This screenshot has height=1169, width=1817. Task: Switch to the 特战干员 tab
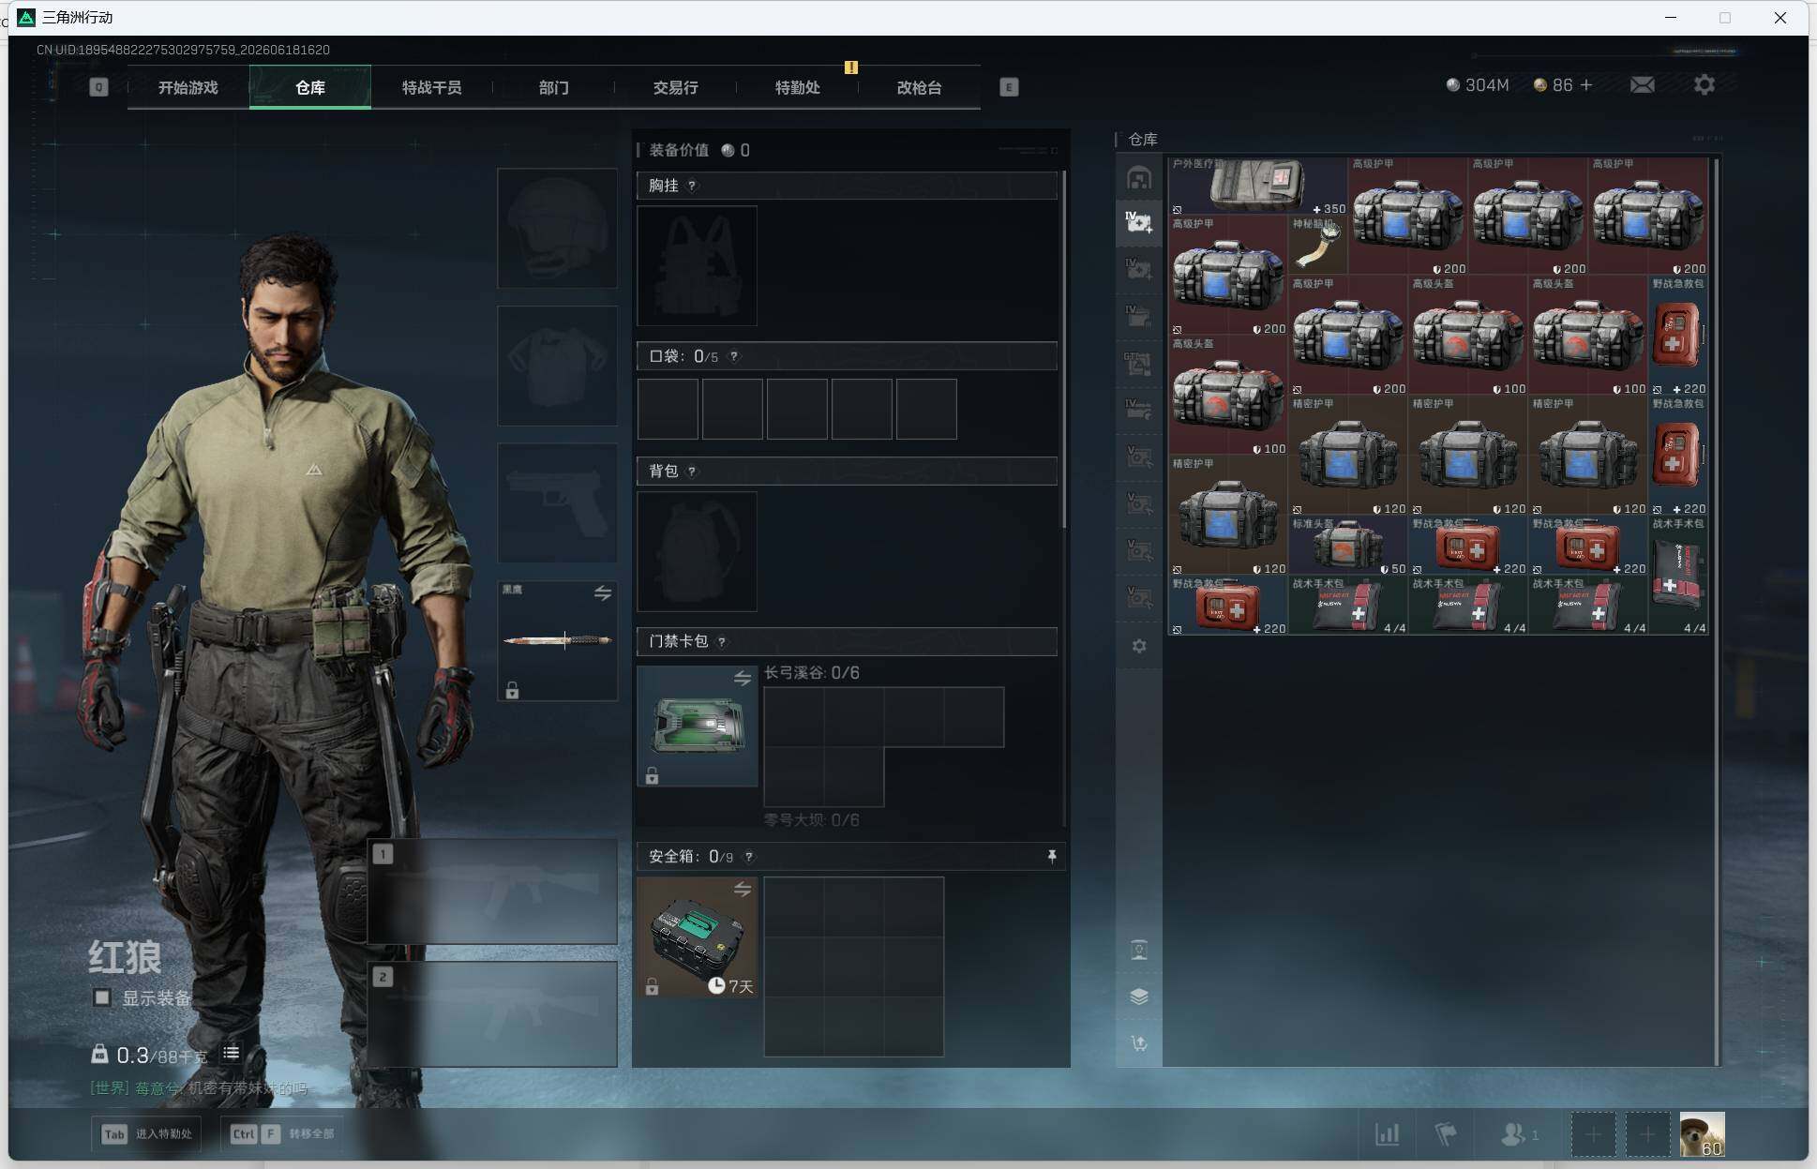pyautogui.click(x=431, y=87)
